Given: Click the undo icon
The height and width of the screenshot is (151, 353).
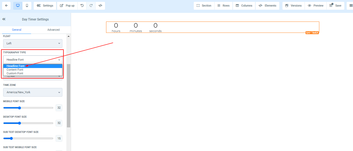Looking at the screenshot, I should click(82, 6).
